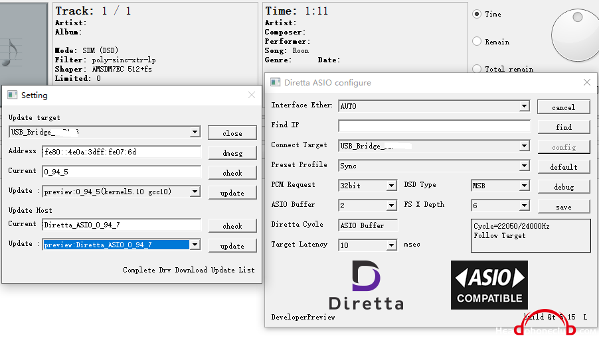The width and height of the screenshot is (599, 352).
Task: Click the Find IP input field
Action: [x=434, y=126]
